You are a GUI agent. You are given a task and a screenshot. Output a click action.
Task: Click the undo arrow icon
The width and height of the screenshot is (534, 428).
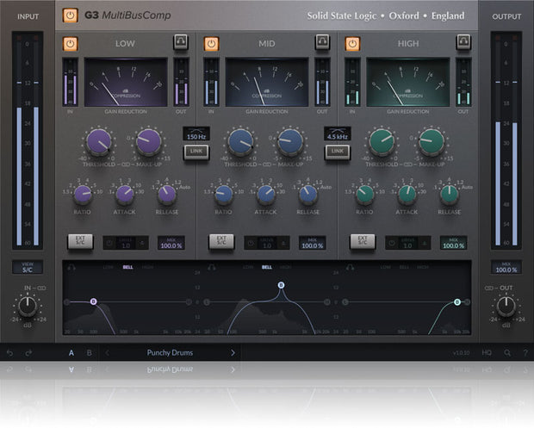pos(10,353)
